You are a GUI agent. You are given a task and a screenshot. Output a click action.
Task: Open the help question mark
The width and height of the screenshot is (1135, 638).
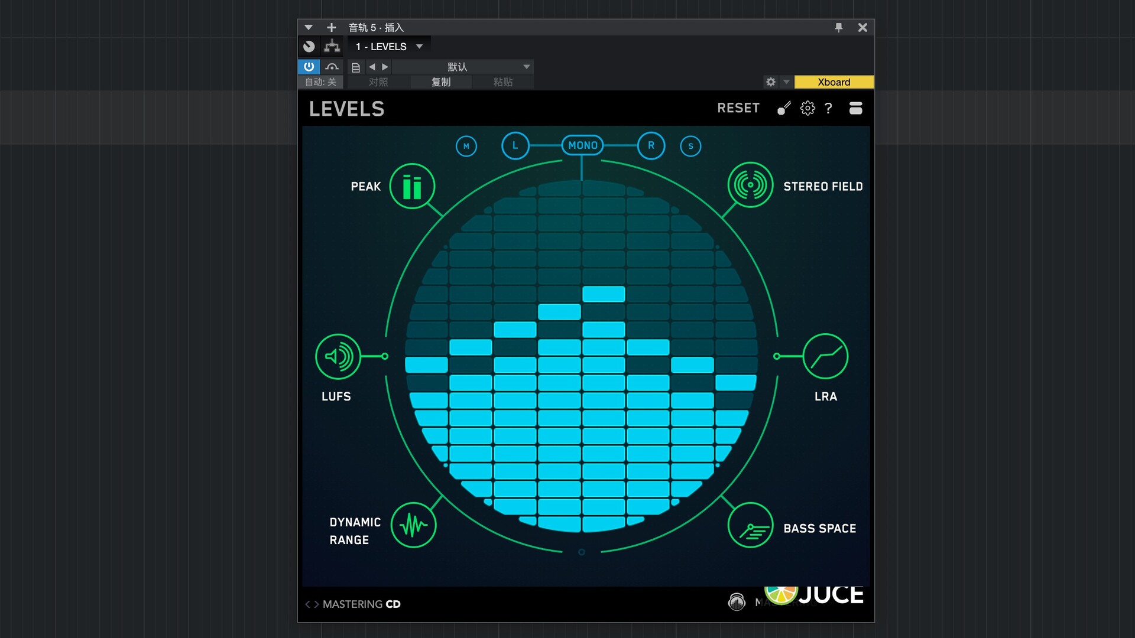coord(828,108)
